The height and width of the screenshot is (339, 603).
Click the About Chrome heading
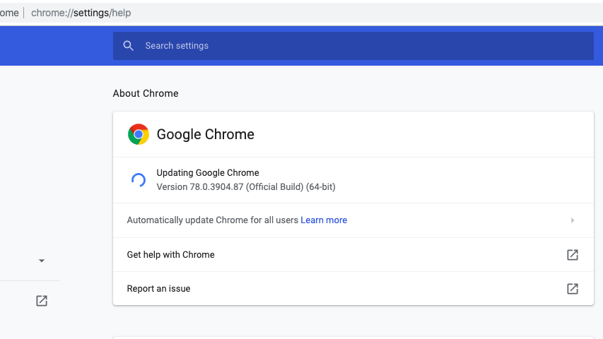pyautogui.click(x=146, y=93)
